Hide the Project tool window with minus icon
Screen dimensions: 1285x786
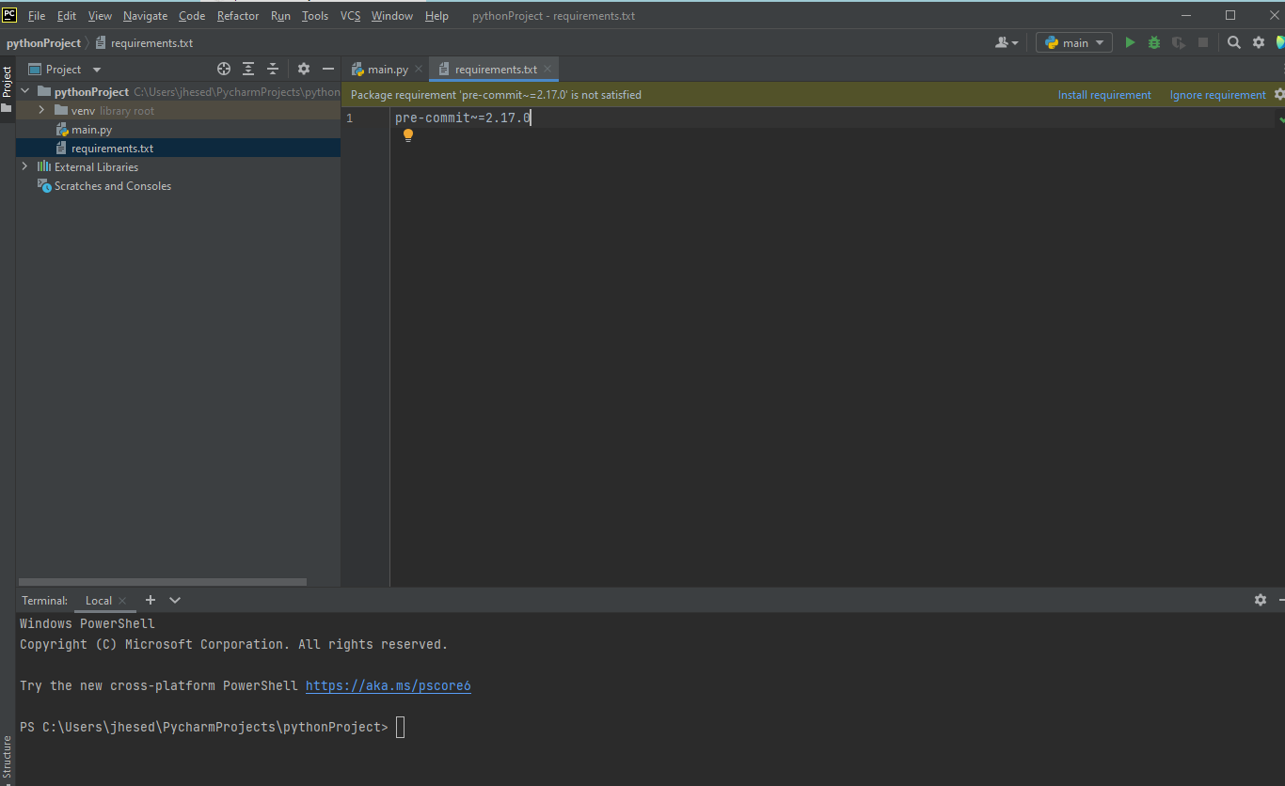point(327,68)
